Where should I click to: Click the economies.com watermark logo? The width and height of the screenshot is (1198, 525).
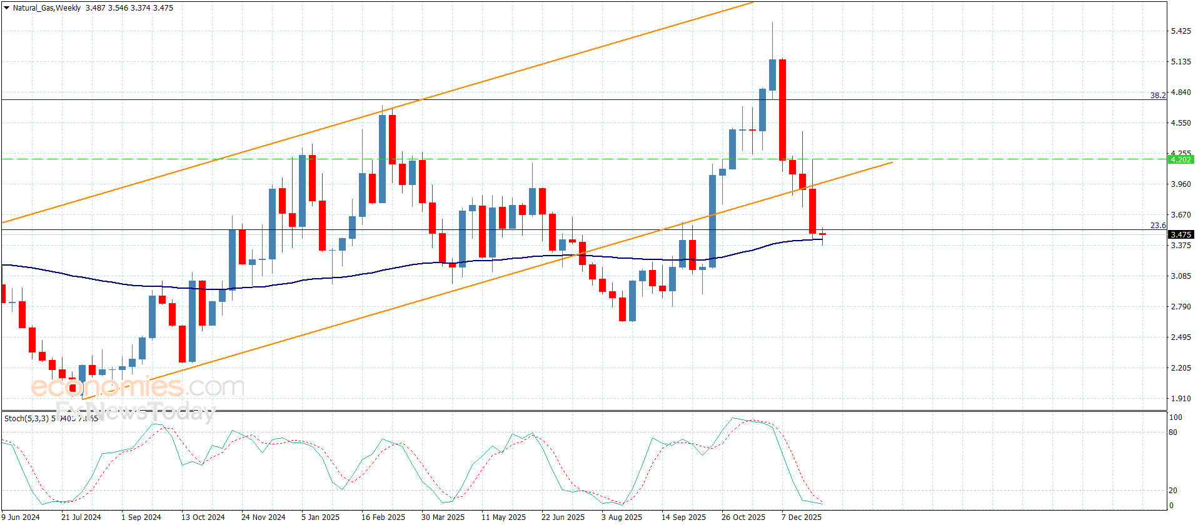tap(138, 387)
